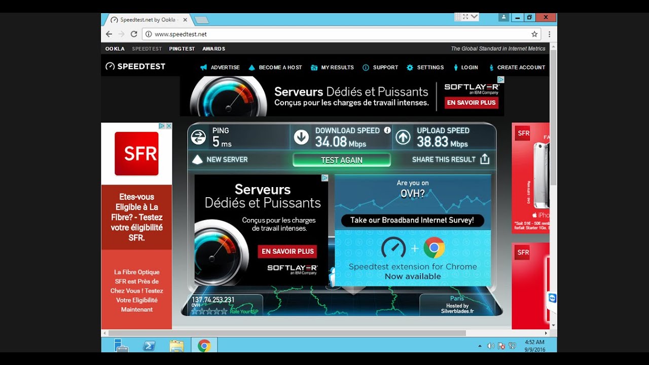Click the red SFR logo ad
The image size is (649, 365).
136,154
